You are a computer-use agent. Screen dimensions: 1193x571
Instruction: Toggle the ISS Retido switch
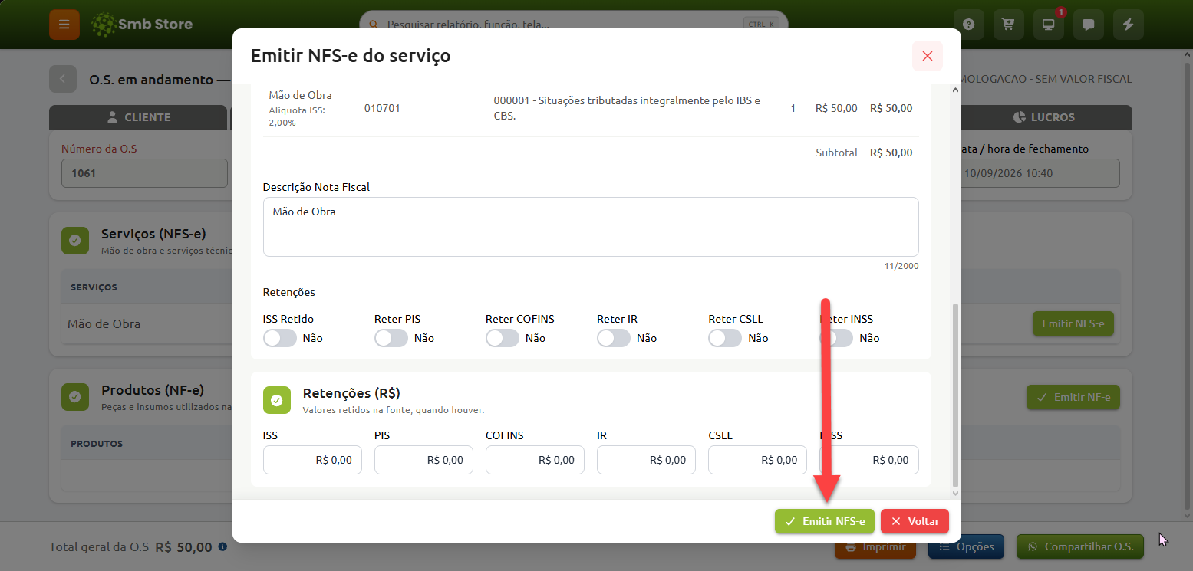tap(280, 338)
